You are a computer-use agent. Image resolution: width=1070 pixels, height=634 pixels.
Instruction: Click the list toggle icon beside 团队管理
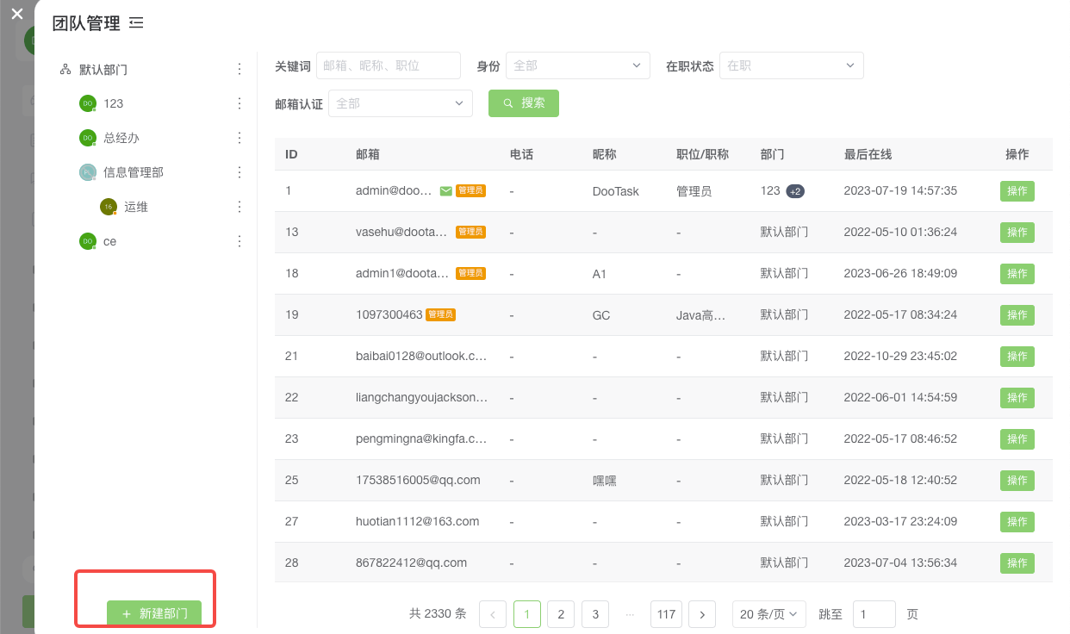click(136, 23)
